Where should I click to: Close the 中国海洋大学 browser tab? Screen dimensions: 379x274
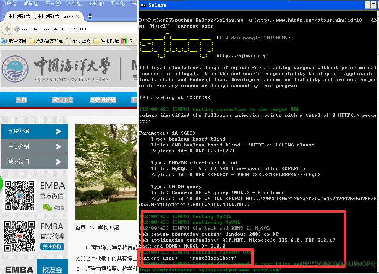[x=78, y=16]
